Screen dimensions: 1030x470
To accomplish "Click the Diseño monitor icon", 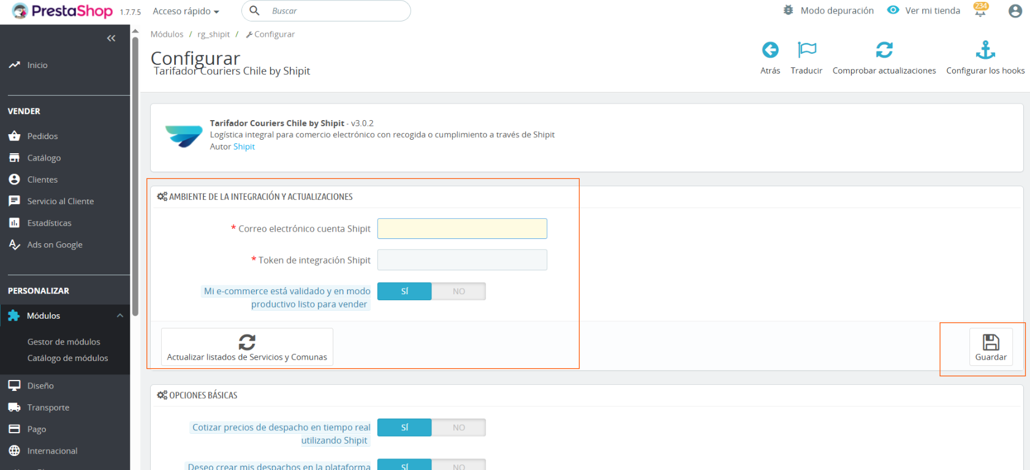I will (14, 385).
